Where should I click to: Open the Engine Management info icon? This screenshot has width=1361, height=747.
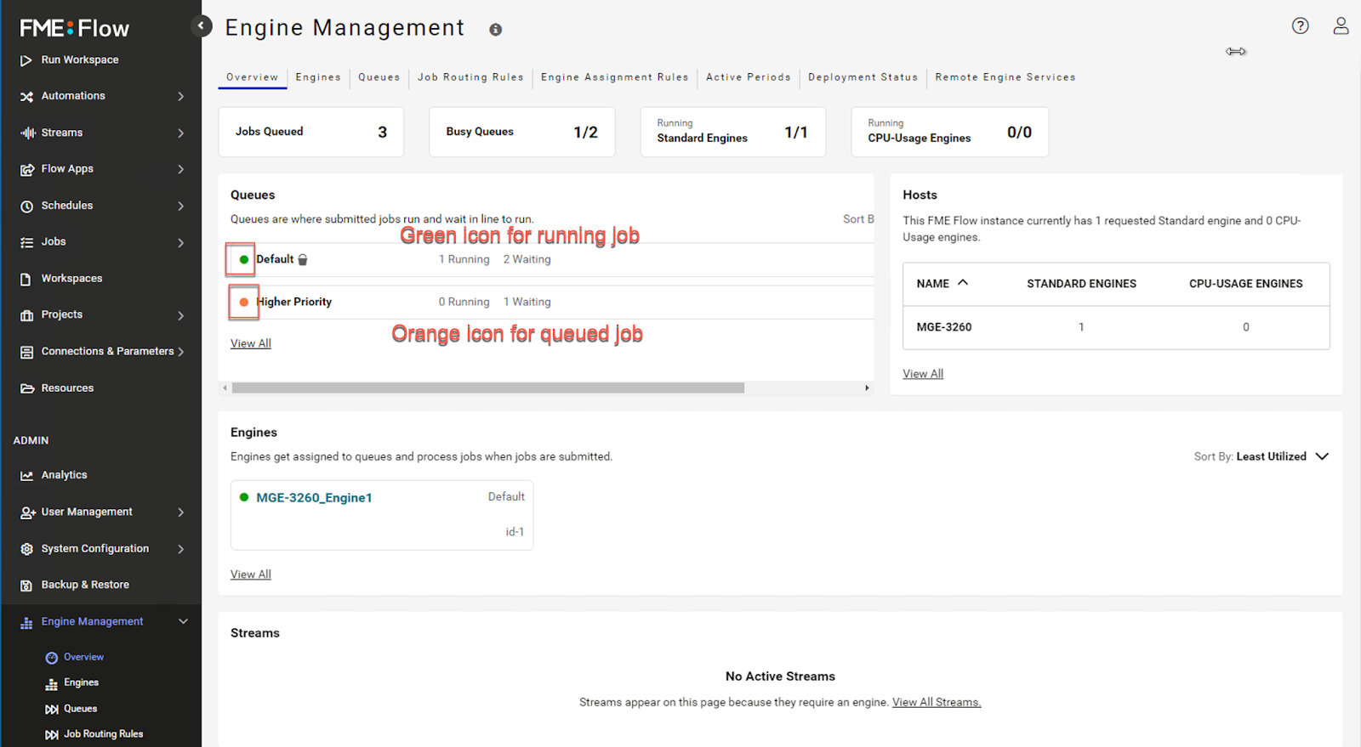(x=495, y=30)
